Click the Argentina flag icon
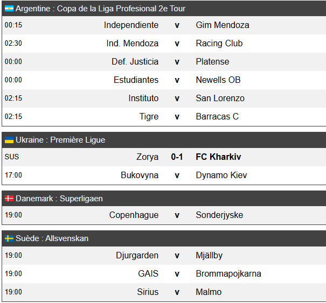Viewport: 326px width, 303px height. 9,9
